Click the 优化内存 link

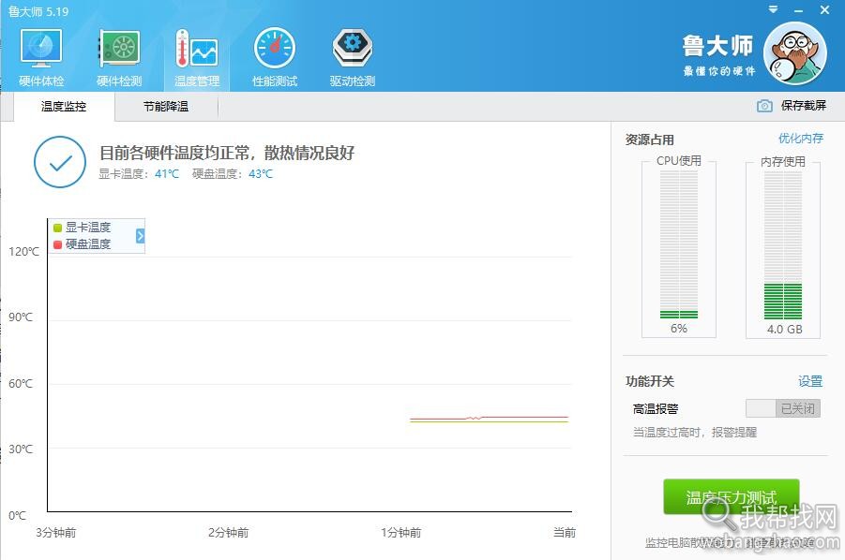coord(801,139)
